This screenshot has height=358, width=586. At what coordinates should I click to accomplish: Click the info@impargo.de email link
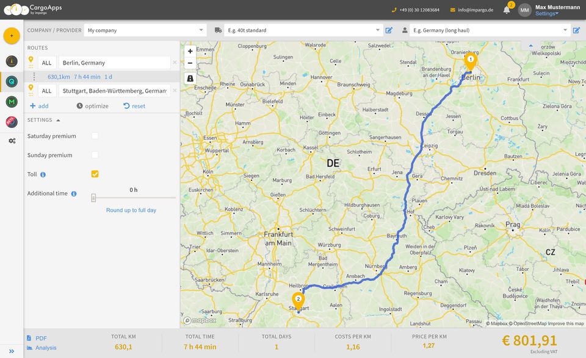coord(476,10)
